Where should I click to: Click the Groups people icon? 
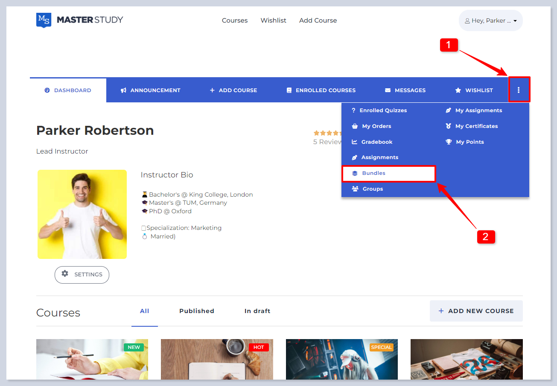click(x=355, y=189)
